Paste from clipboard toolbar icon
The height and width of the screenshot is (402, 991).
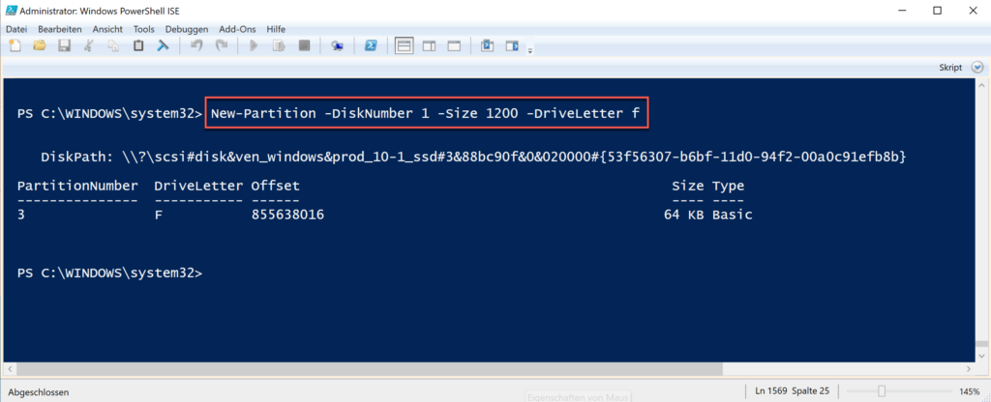point(138,45)
